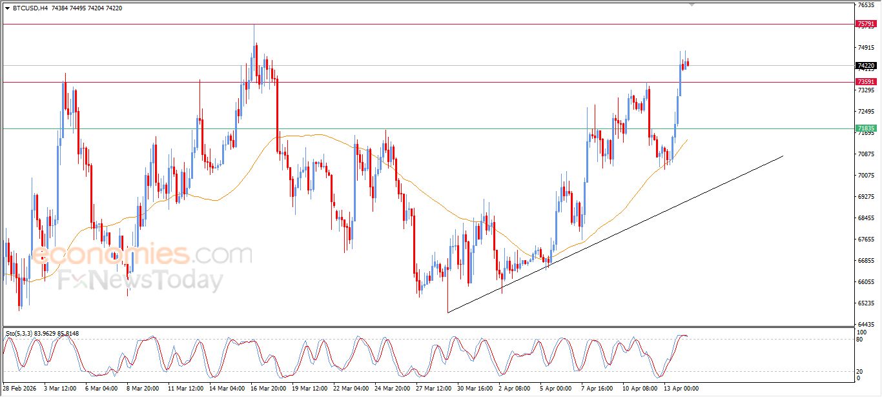Click the 19 Mar 12:00 time label

[x=309, y=389]
